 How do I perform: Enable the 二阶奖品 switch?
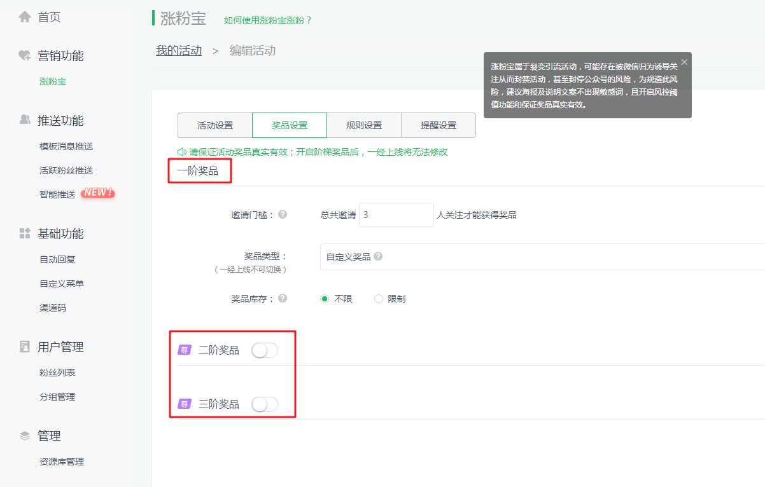[x=265, y=349]
